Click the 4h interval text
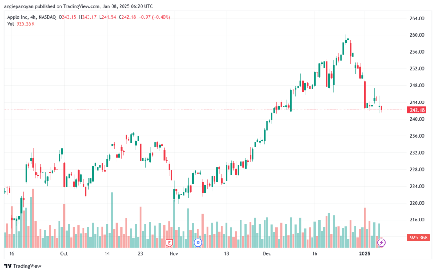436x273 pixels. (x=33, y=17)
